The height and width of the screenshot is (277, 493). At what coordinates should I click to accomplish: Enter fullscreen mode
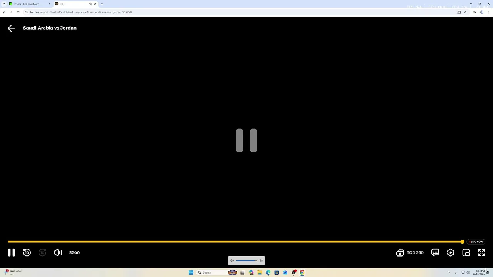point(481,252)
